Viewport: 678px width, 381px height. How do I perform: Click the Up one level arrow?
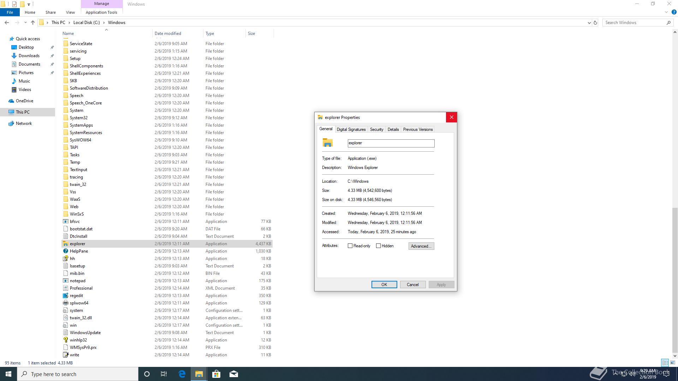click(33, 23)
